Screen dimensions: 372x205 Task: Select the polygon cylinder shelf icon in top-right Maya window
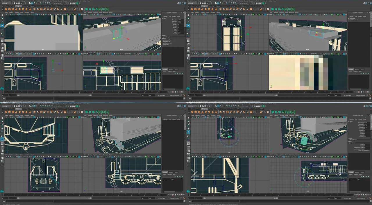click(x=199, y=9)
